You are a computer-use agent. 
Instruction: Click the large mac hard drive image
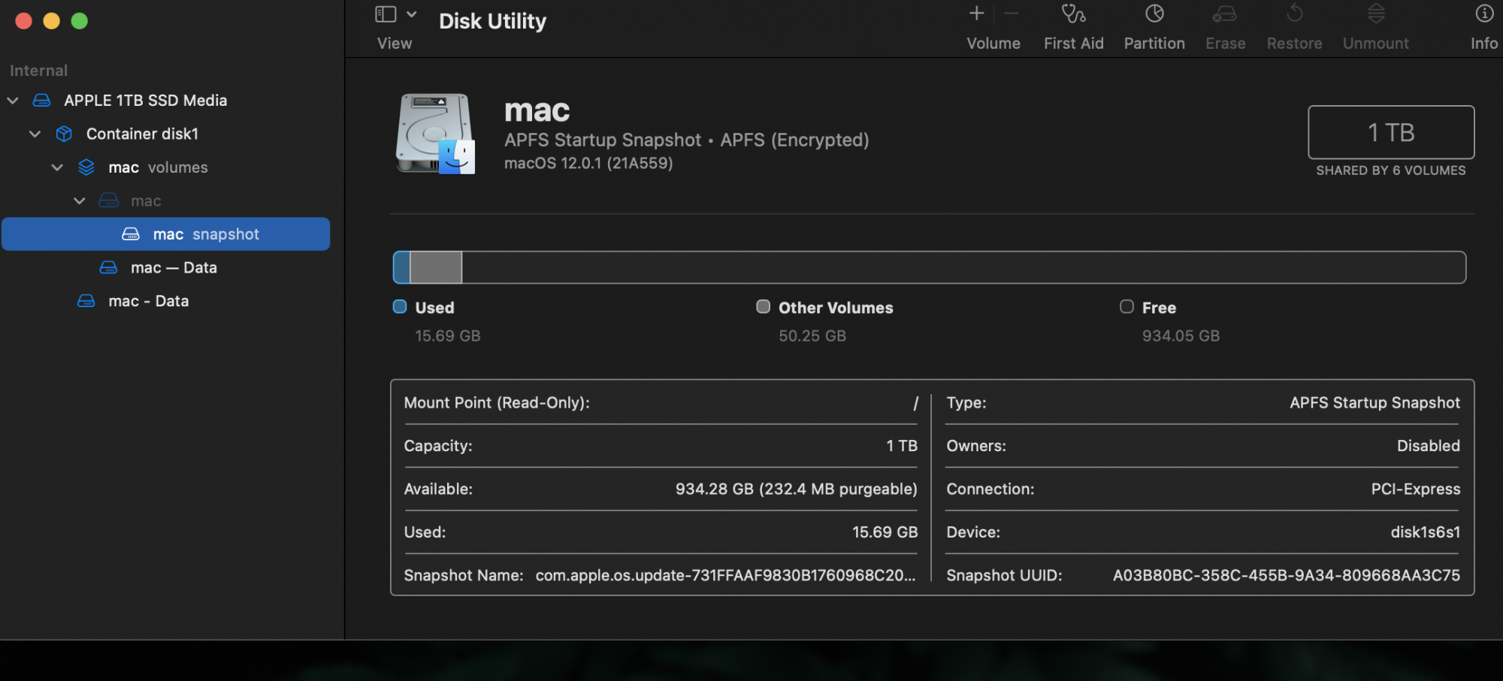(x=436, y=134)
